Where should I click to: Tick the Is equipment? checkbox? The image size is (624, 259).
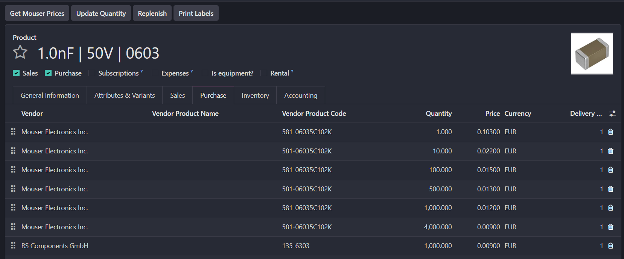[205, 73]
